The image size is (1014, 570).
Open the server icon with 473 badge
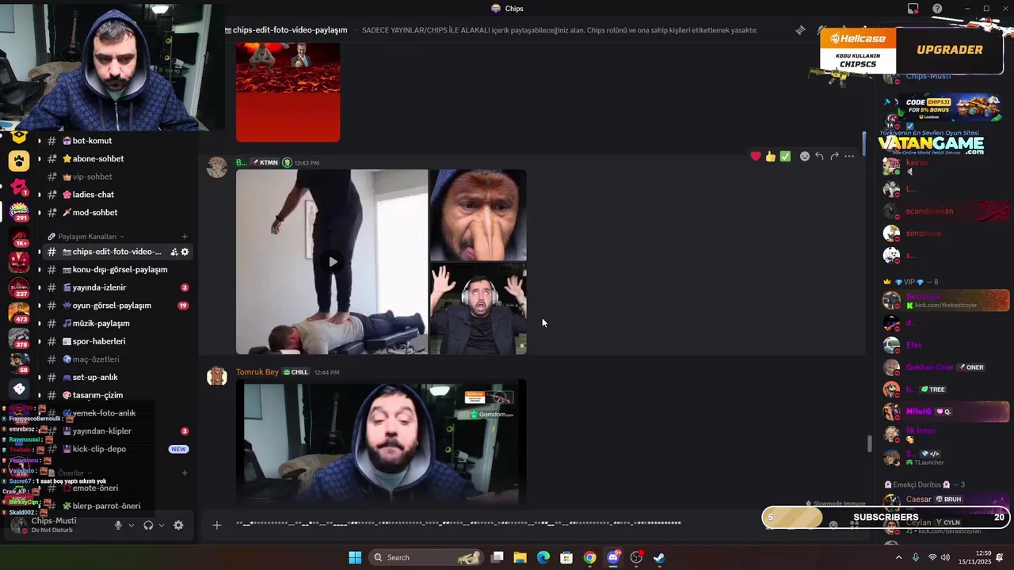[x=19, y=313]
